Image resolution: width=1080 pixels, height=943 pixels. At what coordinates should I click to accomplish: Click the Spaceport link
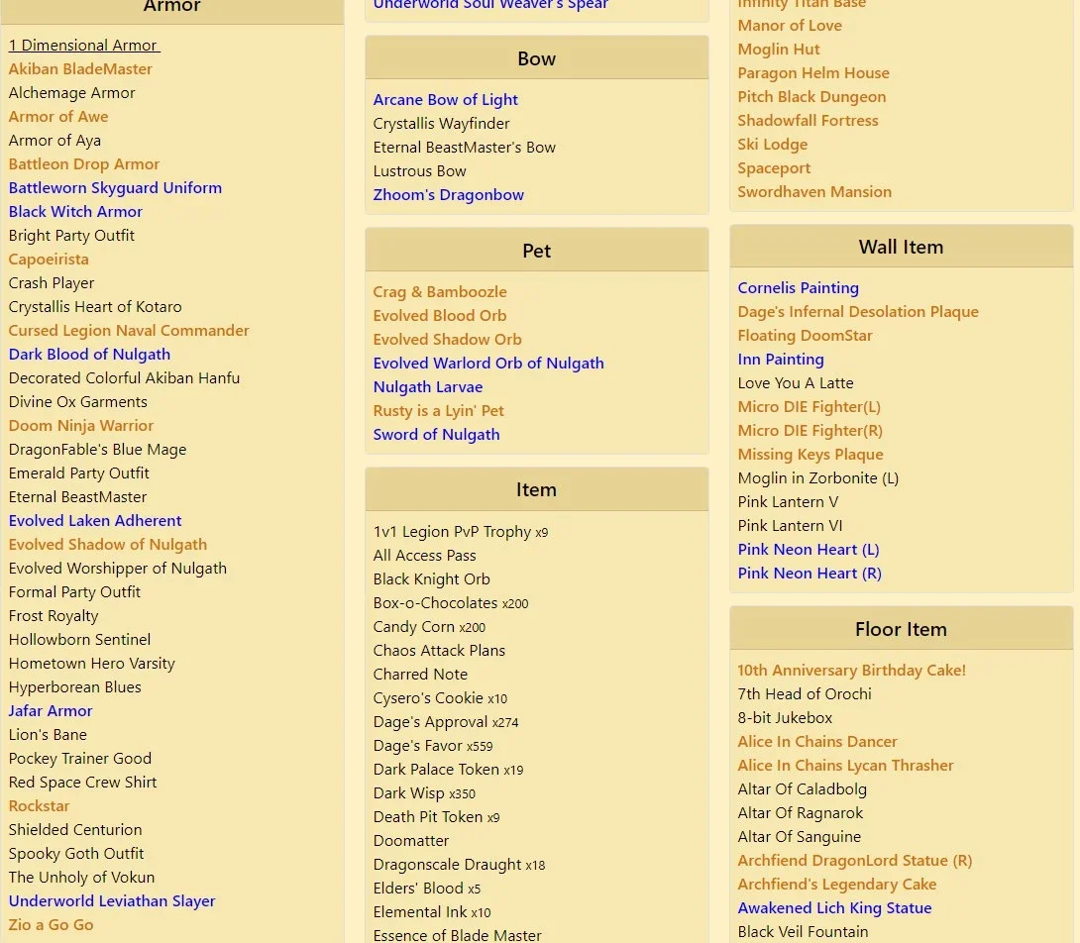click(774, 168)
